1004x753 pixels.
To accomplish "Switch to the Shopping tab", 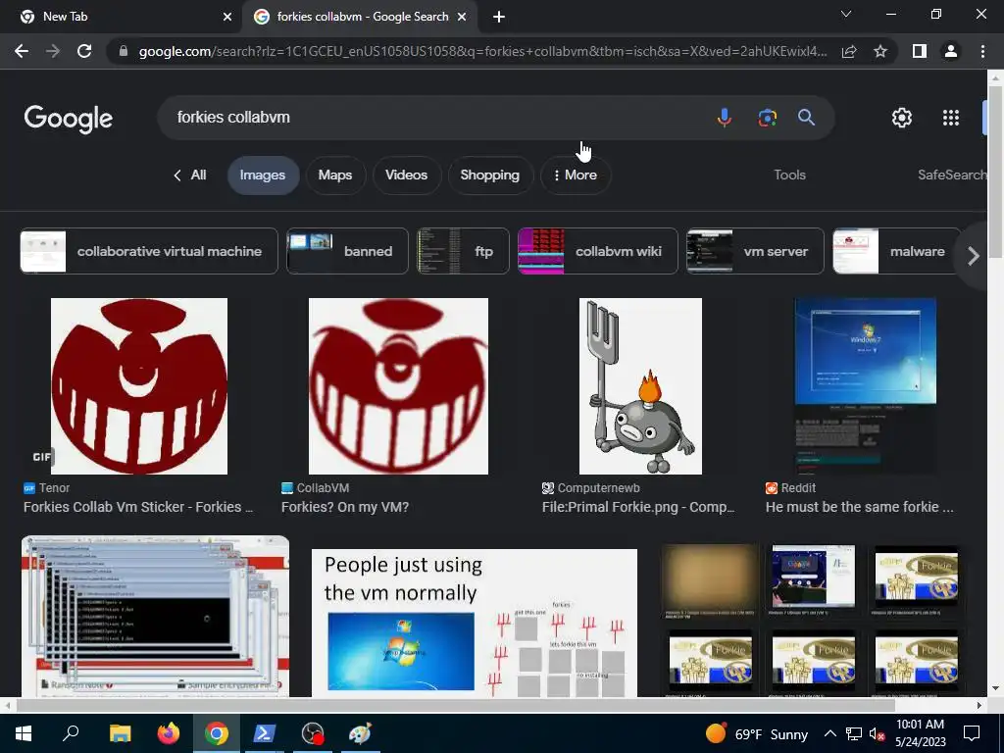I will (x=490, y=175).
